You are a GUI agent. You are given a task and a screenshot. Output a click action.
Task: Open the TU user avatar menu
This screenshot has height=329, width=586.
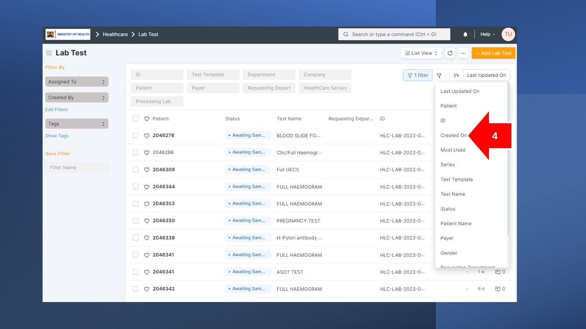pos(508,34)
